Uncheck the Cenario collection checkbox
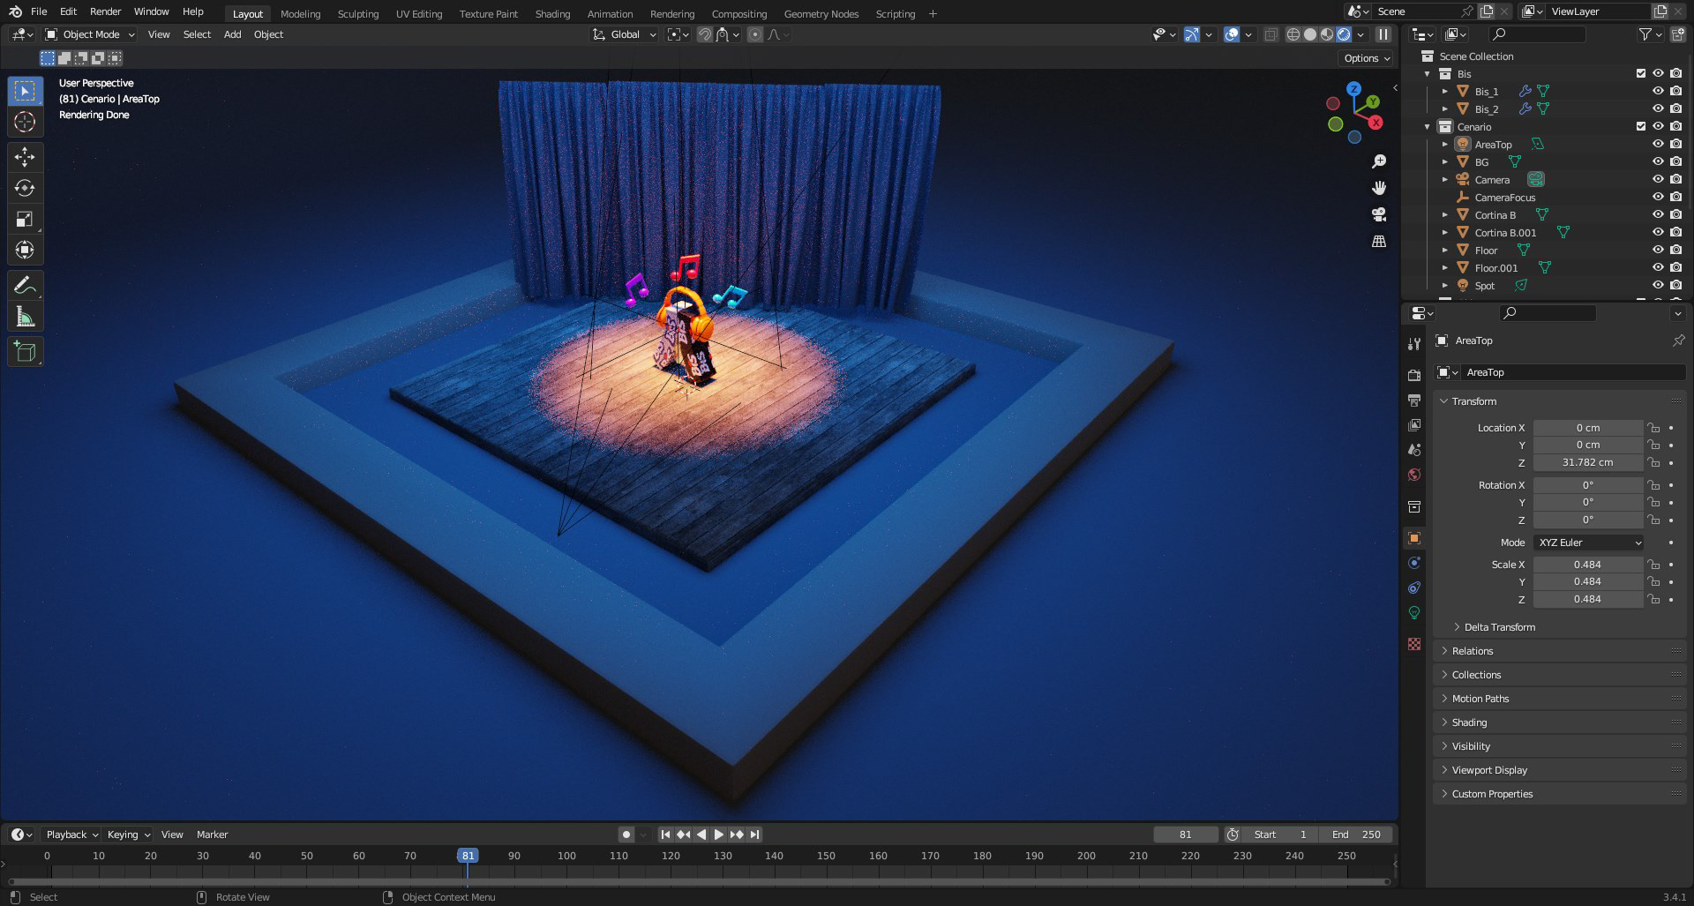The width and height of the screenshot is (1694, 906). click(1641, 126)
